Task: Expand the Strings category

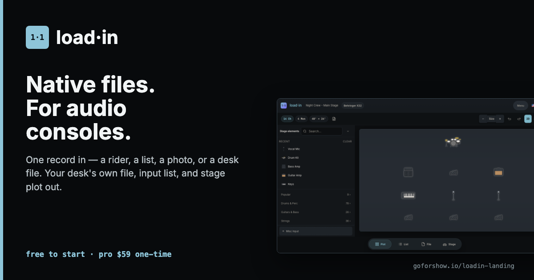Action: coord(316,221)
